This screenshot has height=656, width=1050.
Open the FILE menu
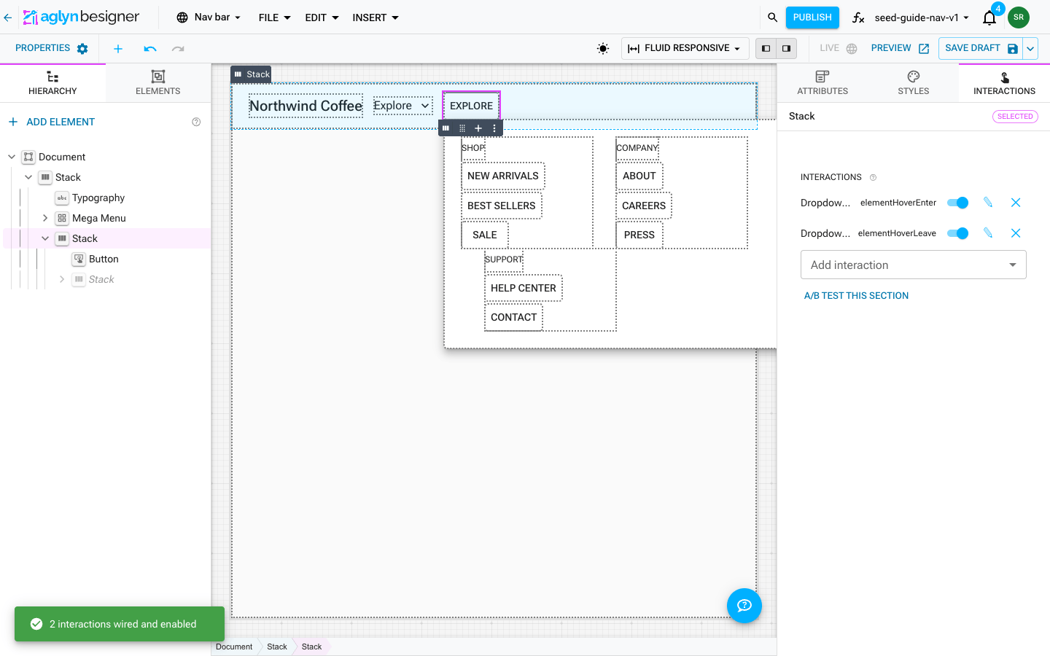coord(275,17)
